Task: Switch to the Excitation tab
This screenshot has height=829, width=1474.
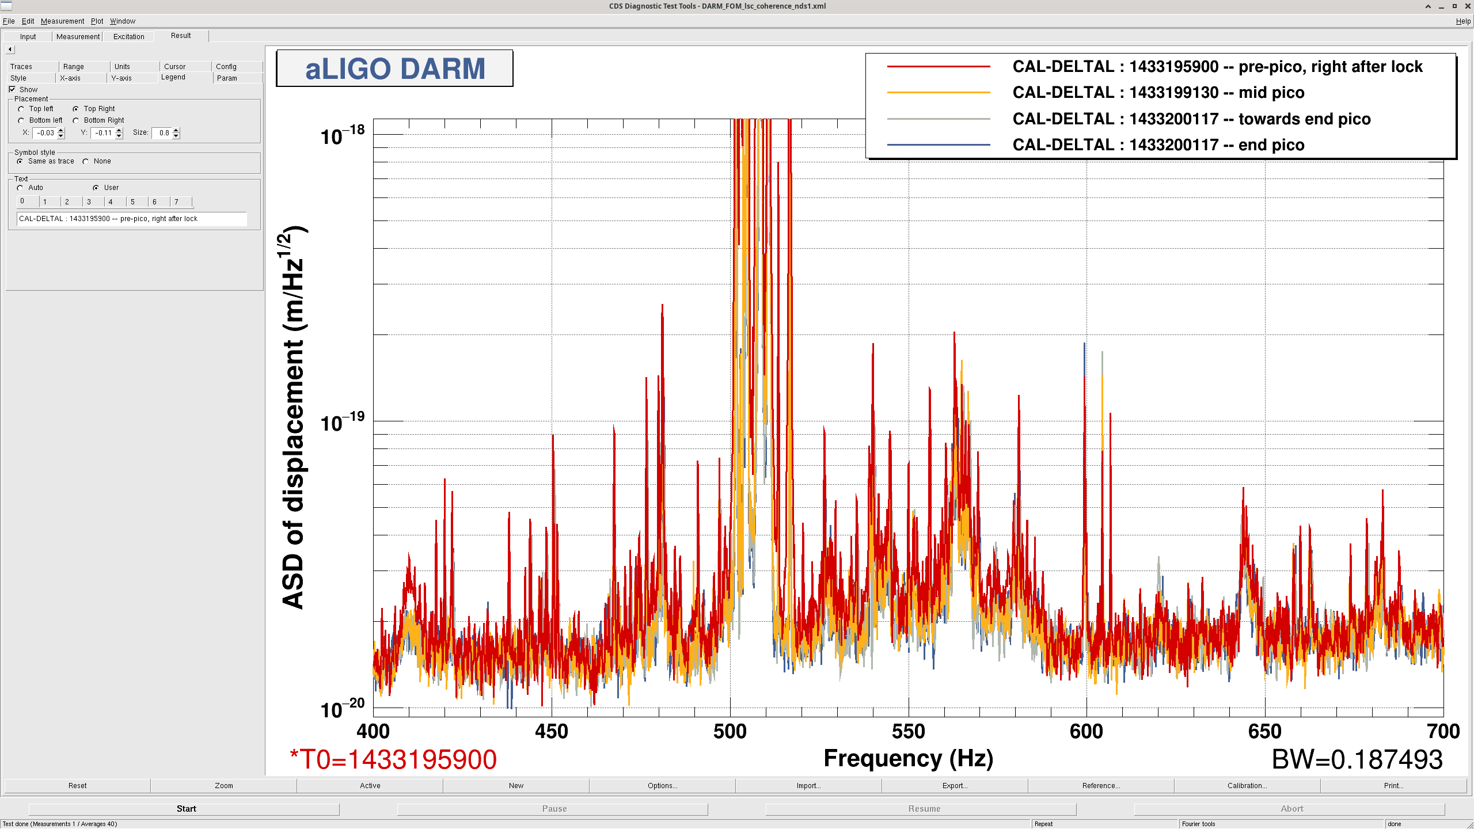Action: [129, 37]
